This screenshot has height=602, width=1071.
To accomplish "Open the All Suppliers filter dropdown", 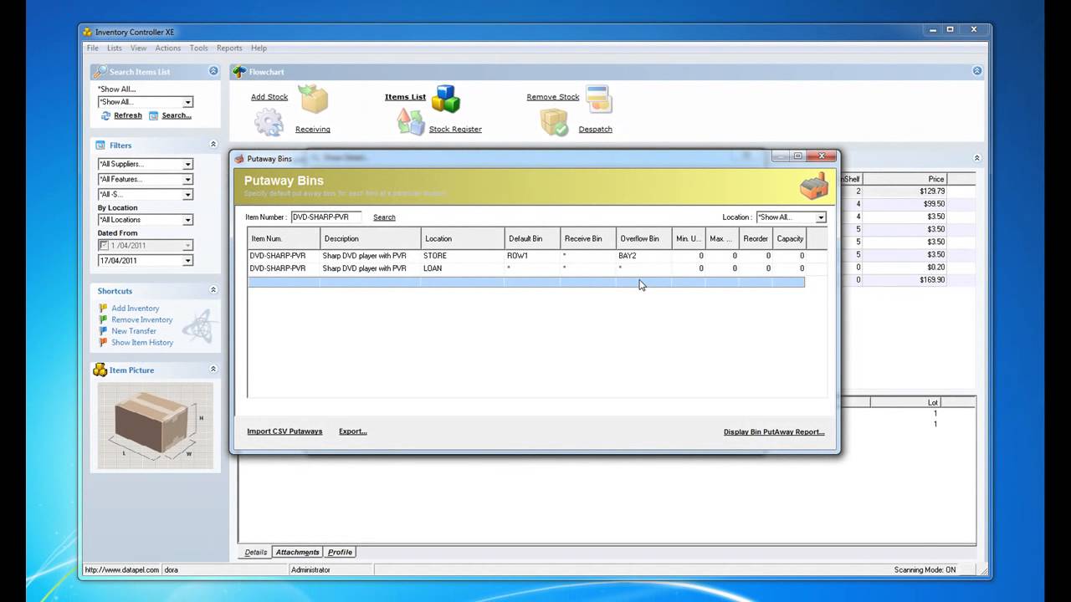I will click(187, 164).
